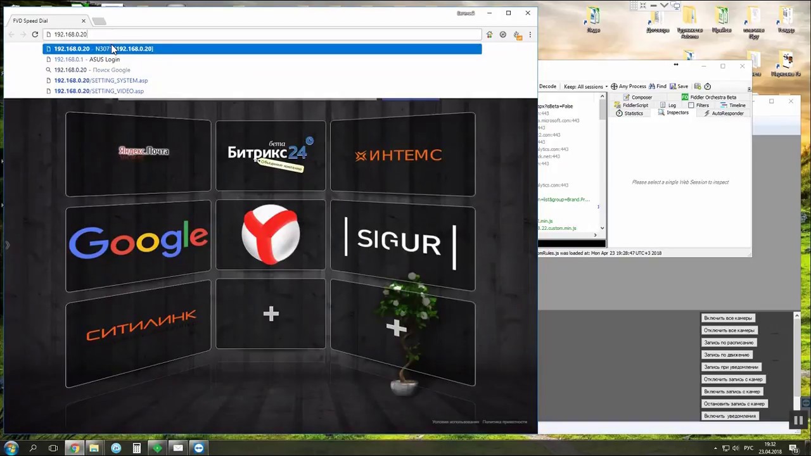Click Decode in Fiddler toolbar
Viewport: 811px width, 456px height.
(x=547, y=87)
